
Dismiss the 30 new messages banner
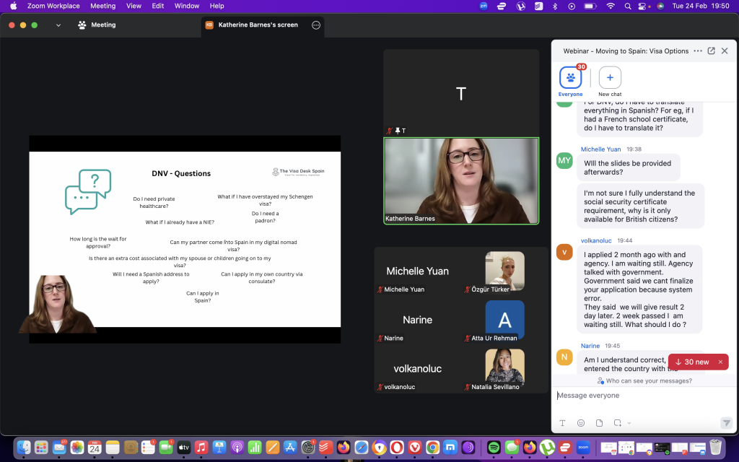[721, 362]
